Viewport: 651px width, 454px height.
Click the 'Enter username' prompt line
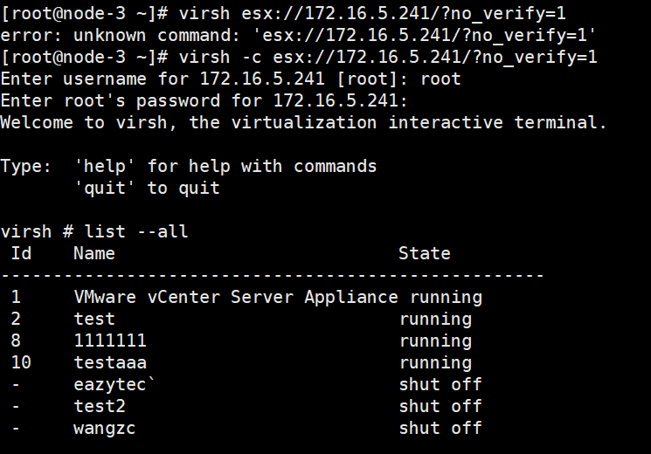(x=231, y=79)
